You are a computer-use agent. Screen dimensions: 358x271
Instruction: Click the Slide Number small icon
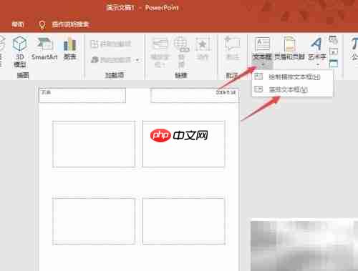[333, 51]
